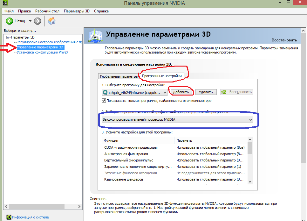Click the Удалить button

click(206, 92)
